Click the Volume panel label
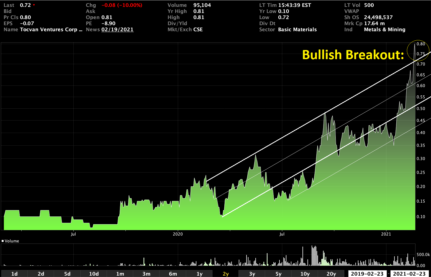The height and width of the screenshot is (277, 431). pos(12,241)
